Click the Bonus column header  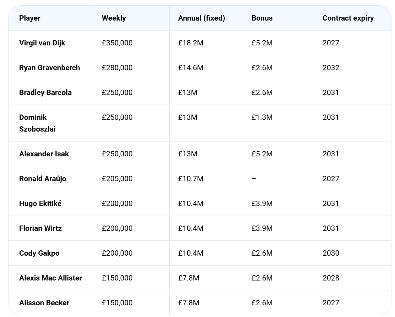(262, 18)
